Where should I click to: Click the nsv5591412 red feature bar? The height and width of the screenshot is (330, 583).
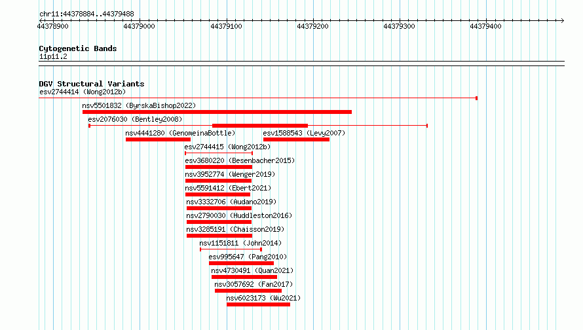[x=217, y=194]
